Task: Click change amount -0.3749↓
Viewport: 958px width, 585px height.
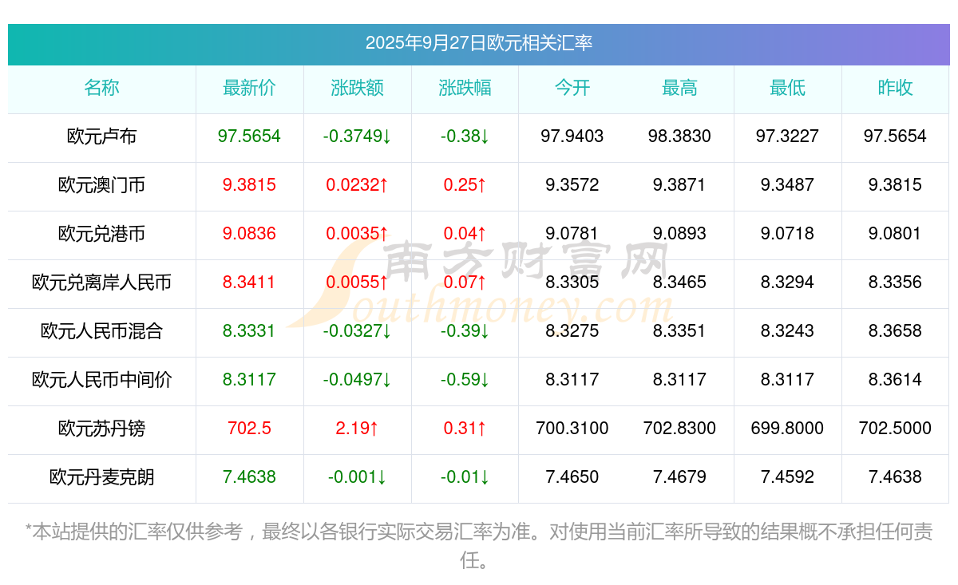Action: coord(357,136)
